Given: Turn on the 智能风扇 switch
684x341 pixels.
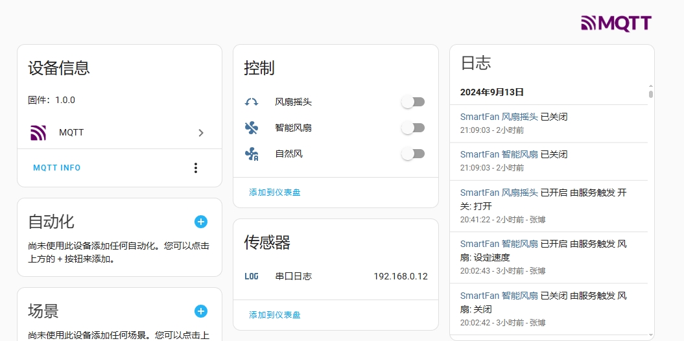Looking at the screenshot, I should click(413, 128).
